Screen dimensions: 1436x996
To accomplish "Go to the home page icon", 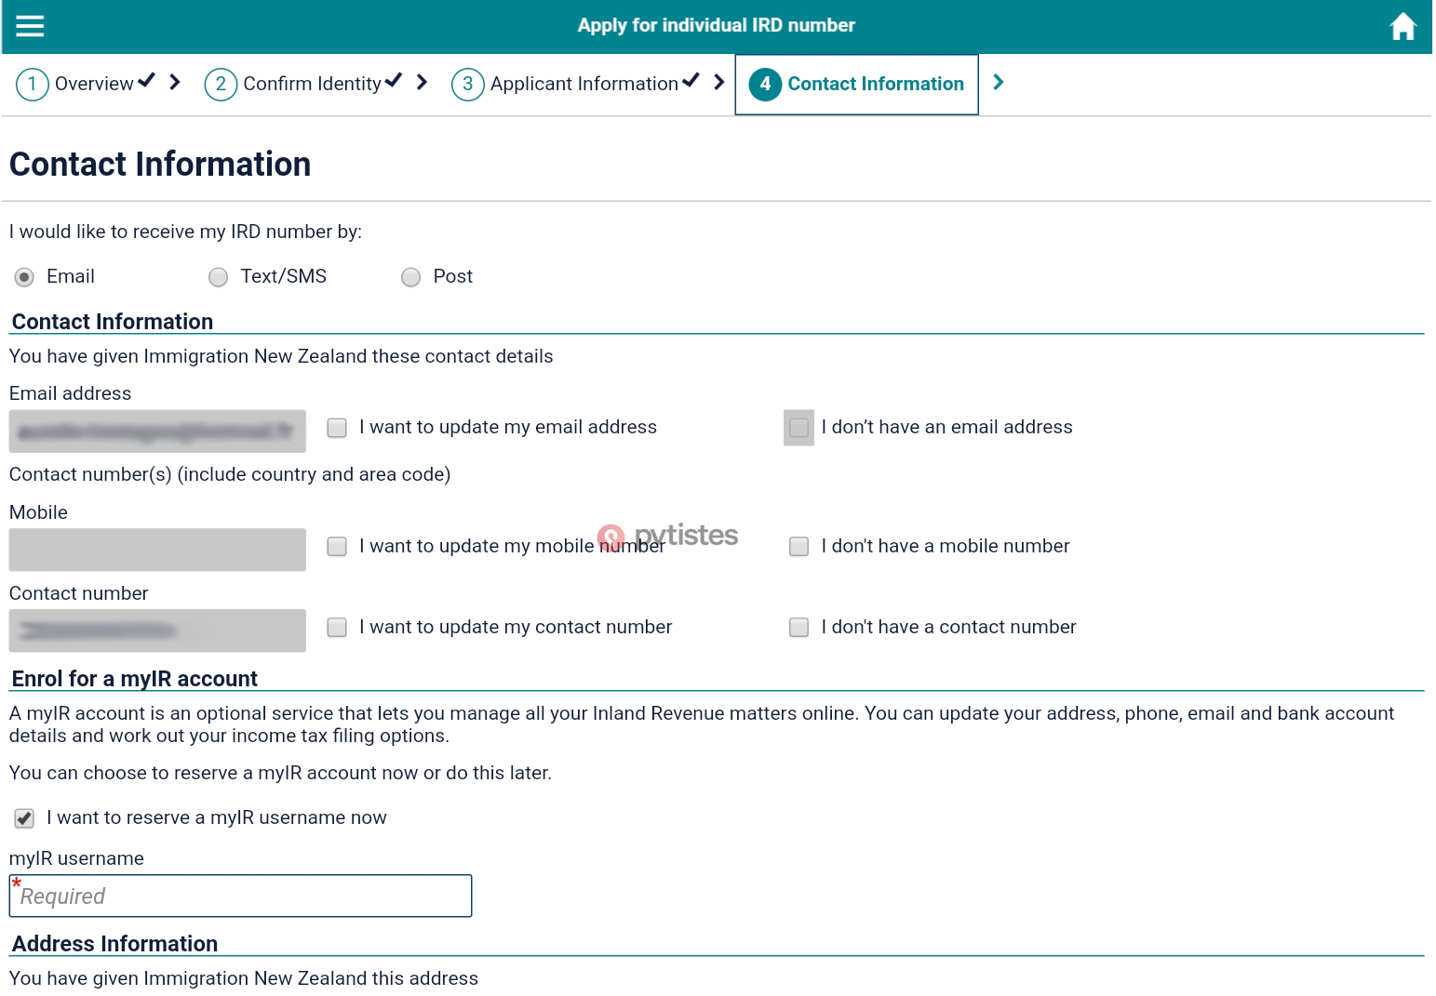I will [x=1402, y=27].
